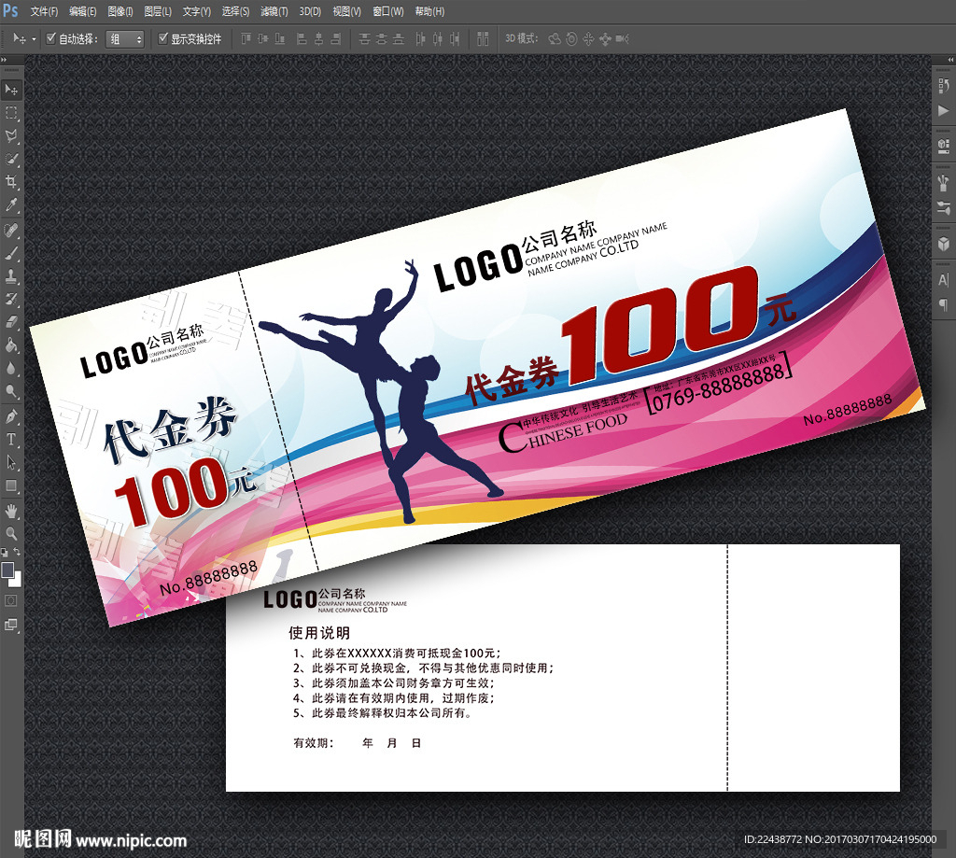Open the 3D panel cube icon
The width and height of the screenshot is (956, 858).
tap(943, 244)
